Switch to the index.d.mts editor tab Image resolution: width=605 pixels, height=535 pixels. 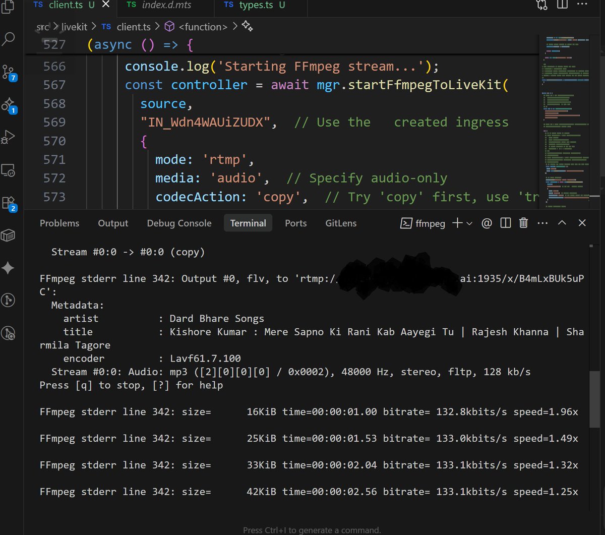[x=165, y=5]
